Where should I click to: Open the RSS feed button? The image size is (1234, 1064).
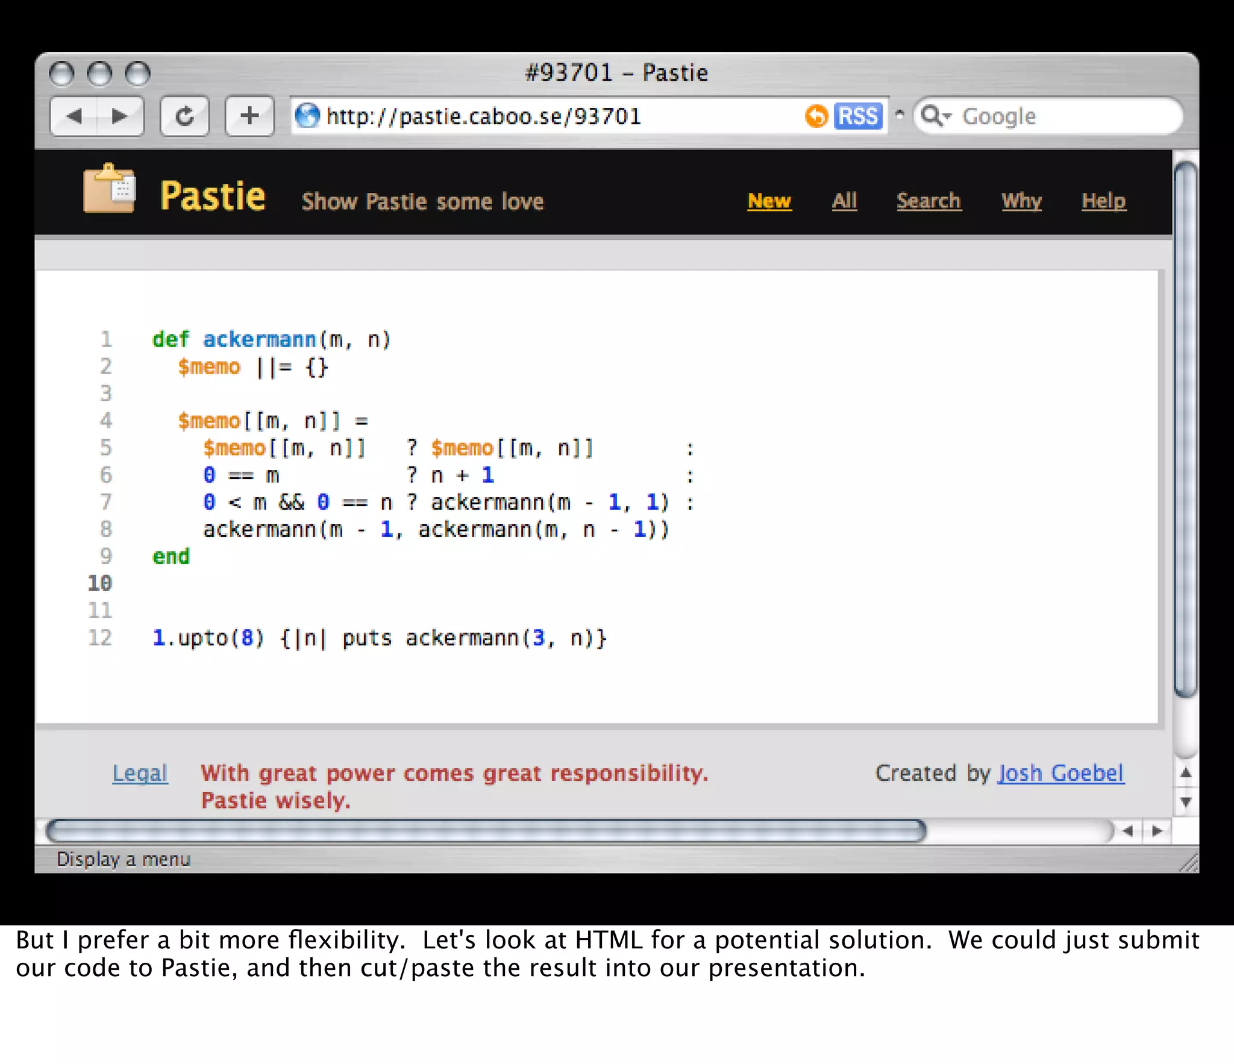[x=858, y=116]
